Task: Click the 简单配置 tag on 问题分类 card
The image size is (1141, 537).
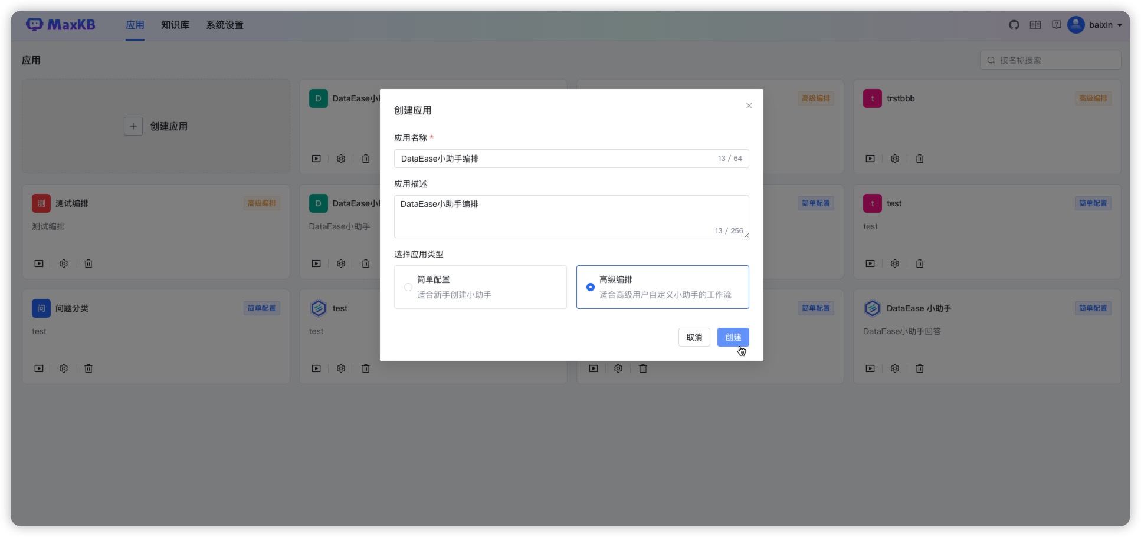Action: click(x=261, y=308)
